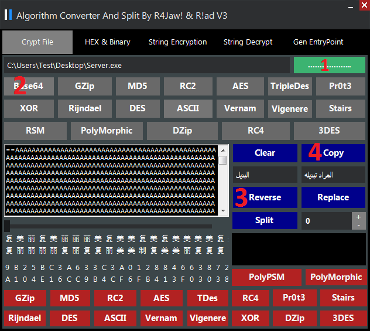Open the String Encryption tab
The height and width of the screenshot is (331, 370).
[177, 42]
